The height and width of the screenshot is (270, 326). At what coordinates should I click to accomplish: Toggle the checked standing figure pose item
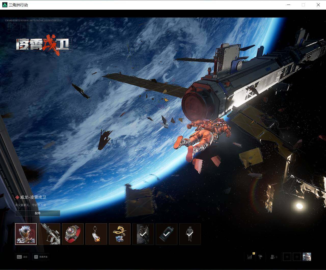(190, 234)
